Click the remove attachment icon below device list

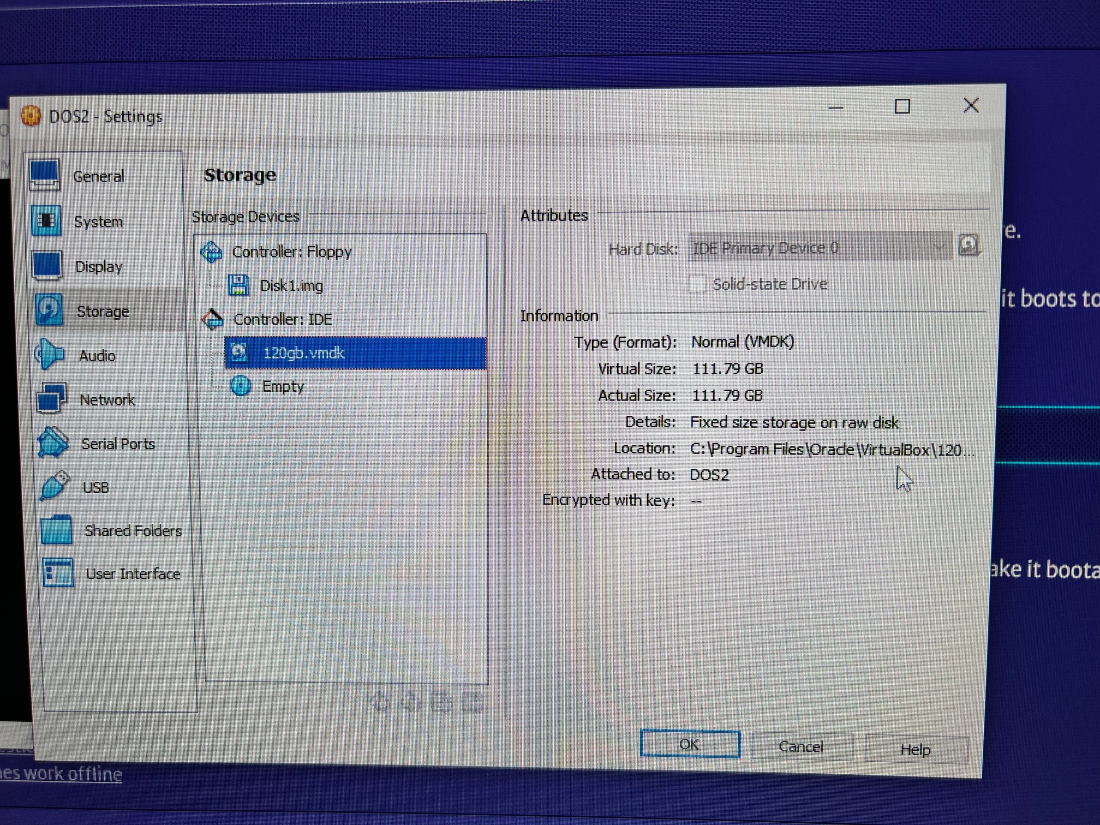tap(472, 702)
